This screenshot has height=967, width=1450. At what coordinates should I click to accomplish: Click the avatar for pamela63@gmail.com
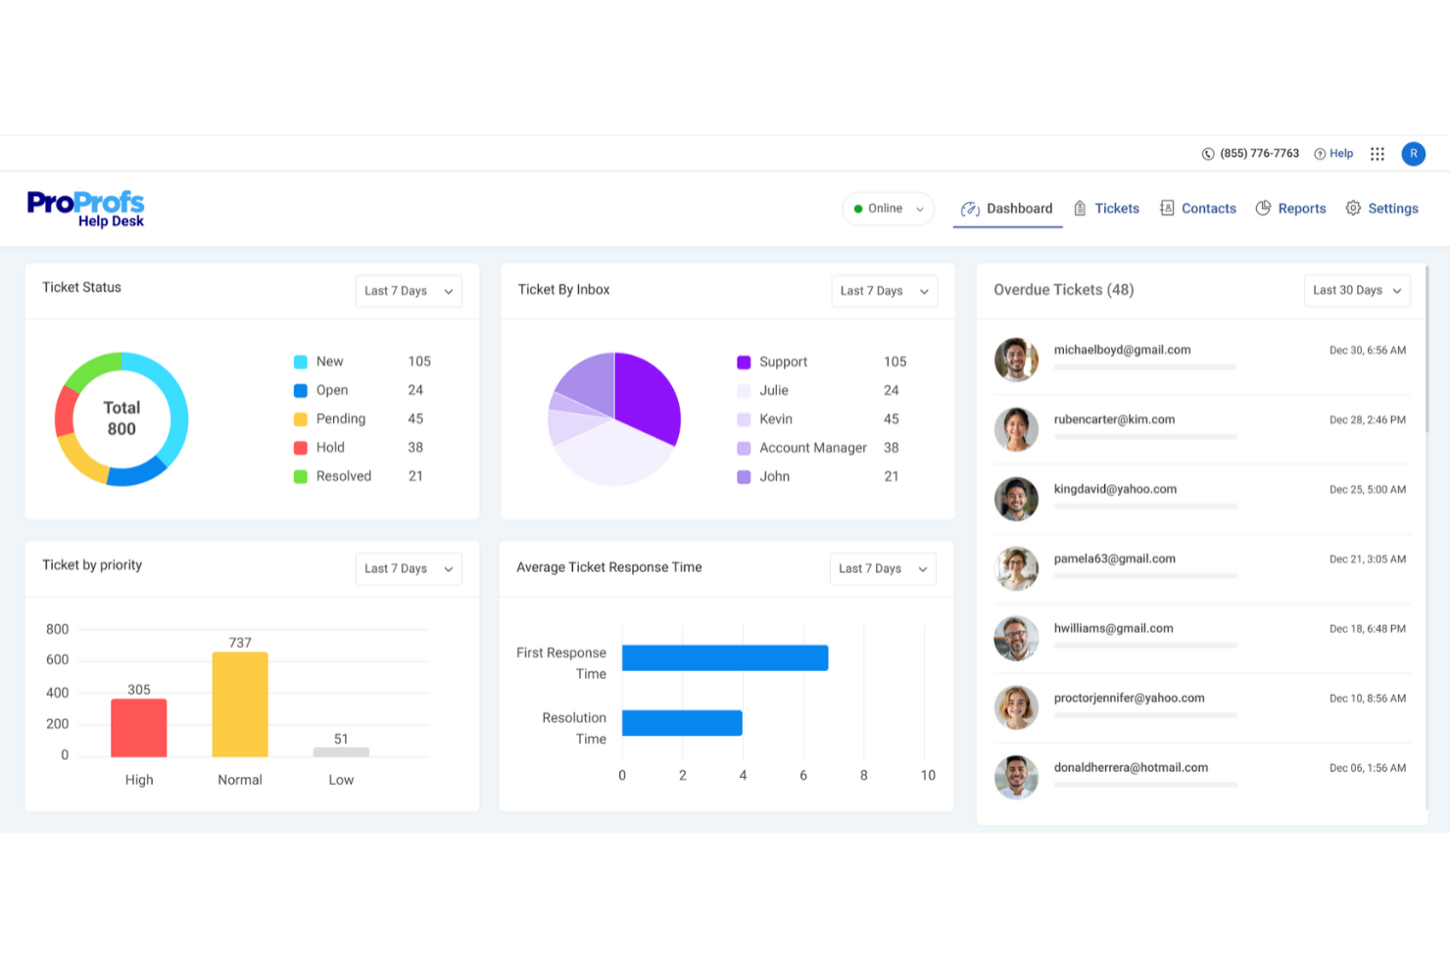point(1016,568)
